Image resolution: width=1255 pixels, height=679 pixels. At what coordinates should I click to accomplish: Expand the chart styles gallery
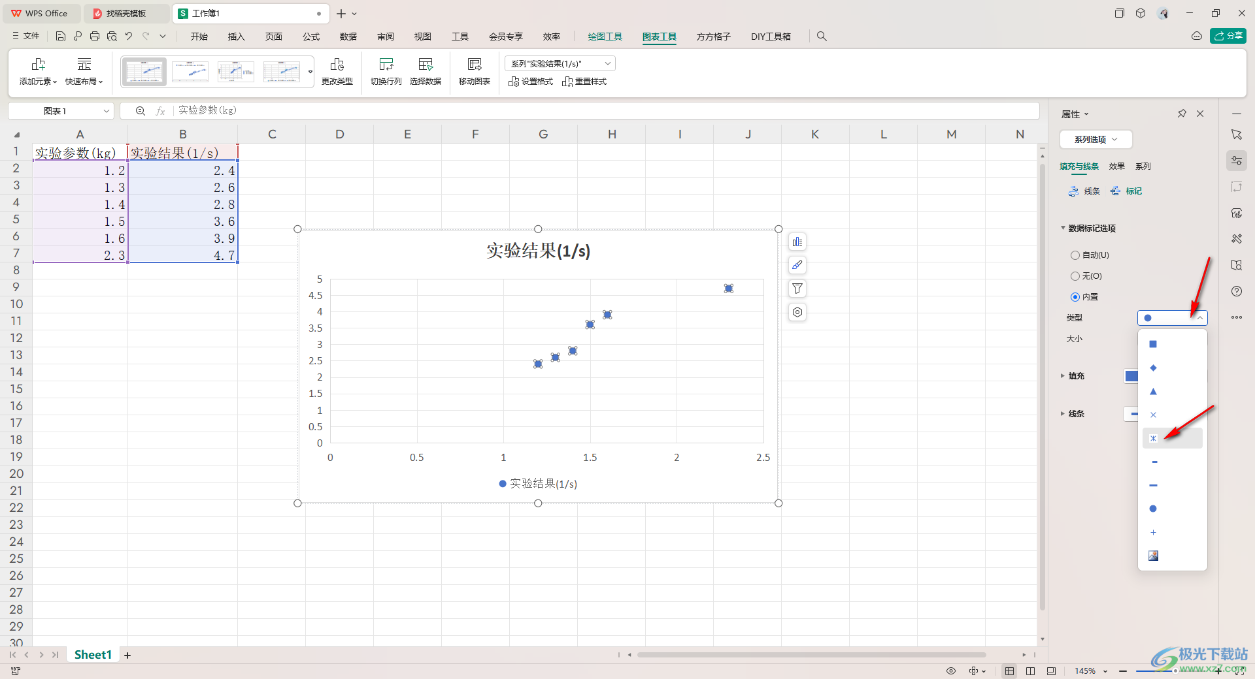(x=310, y=71)
